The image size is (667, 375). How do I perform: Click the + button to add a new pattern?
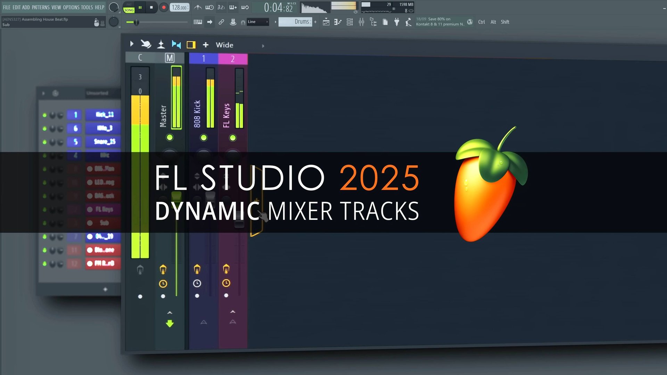tap(315, 22)
